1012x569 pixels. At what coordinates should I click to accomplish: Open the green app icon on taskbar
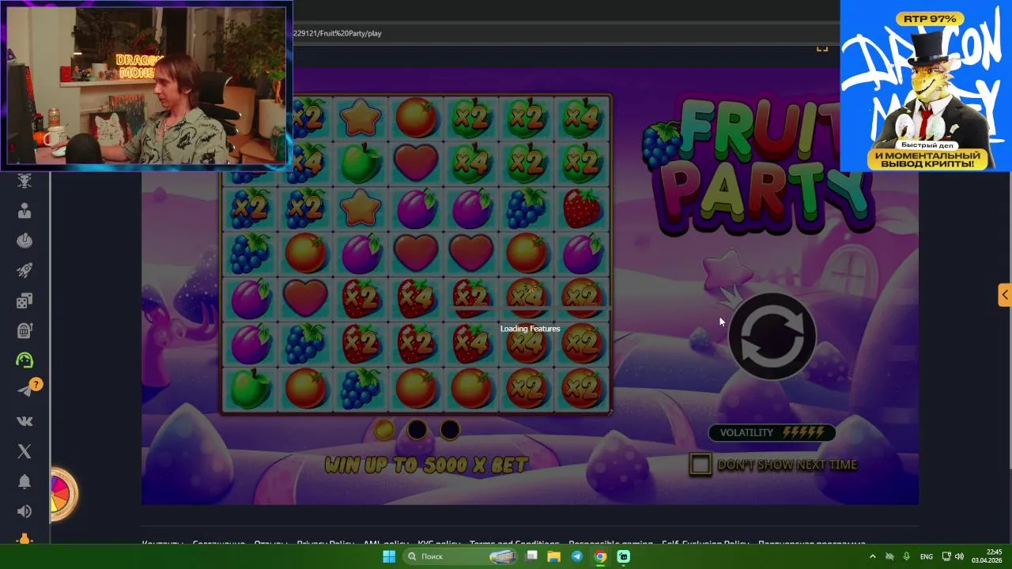click(x=623, y=556)
